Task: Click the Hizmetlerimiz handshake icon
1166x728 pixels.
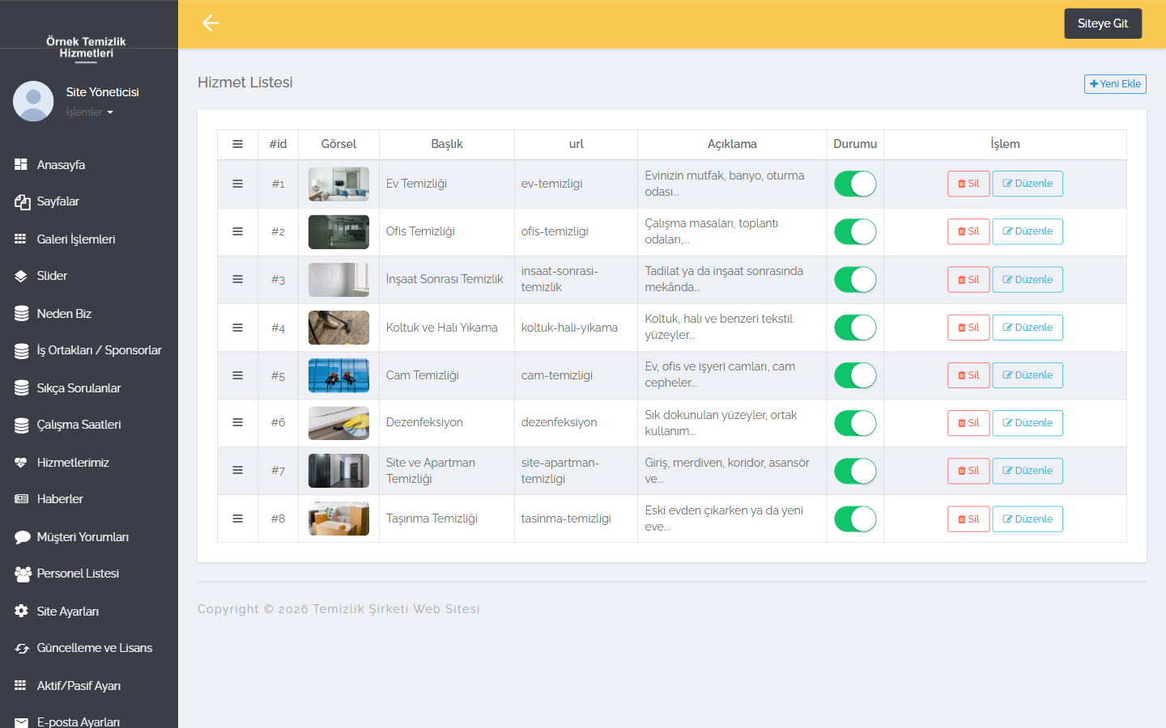Action: 21,462
